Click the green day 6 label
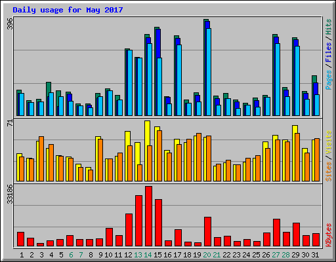This screenshot has width=336, height=262. tap(71, 255)
